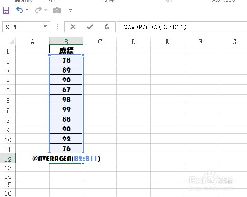247x197 pixels.
Task: Click cell containing 92
Action: 66,139
